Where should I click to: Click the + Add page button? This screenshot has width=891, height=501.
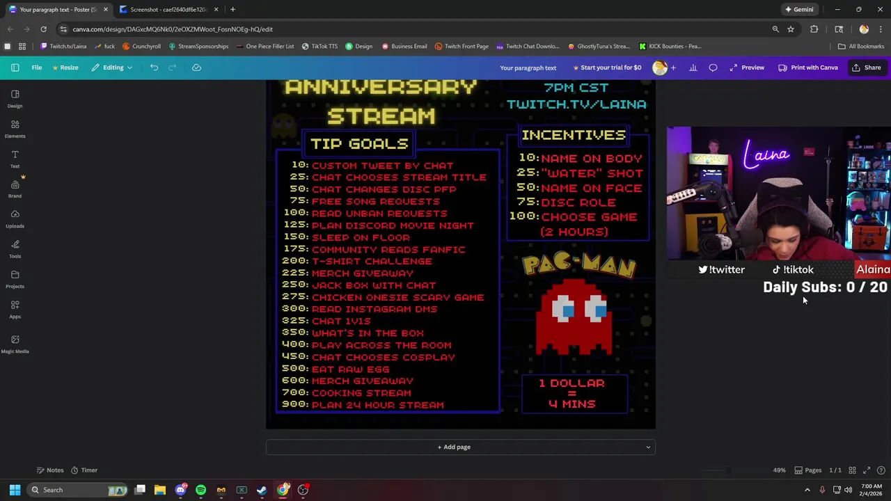click(x=454, y=447)
